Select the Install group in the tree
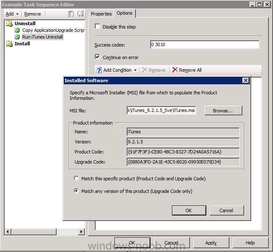273x252 pixels. pos(22,44)
